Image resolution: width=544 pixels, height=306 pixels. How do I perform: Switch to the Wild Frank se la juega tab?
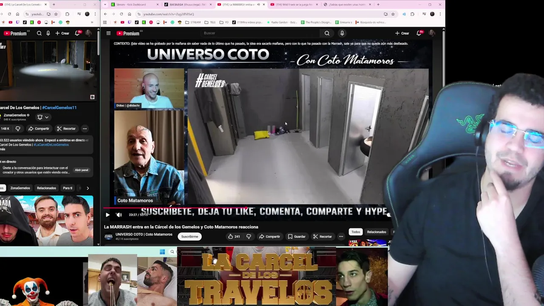(294, 5)
